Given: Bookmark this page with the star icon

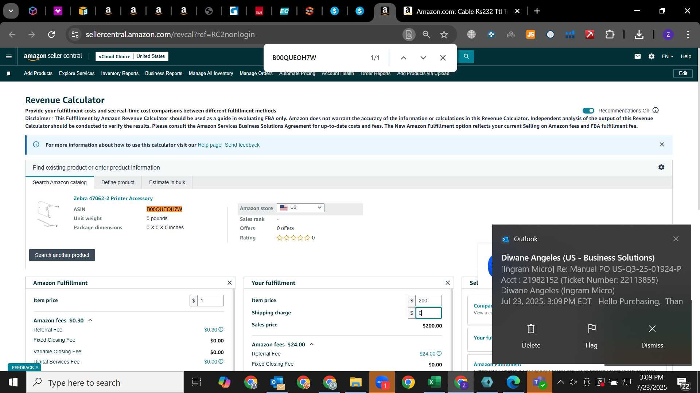Looking at the screenshot, I should click(x=444, y=35).
